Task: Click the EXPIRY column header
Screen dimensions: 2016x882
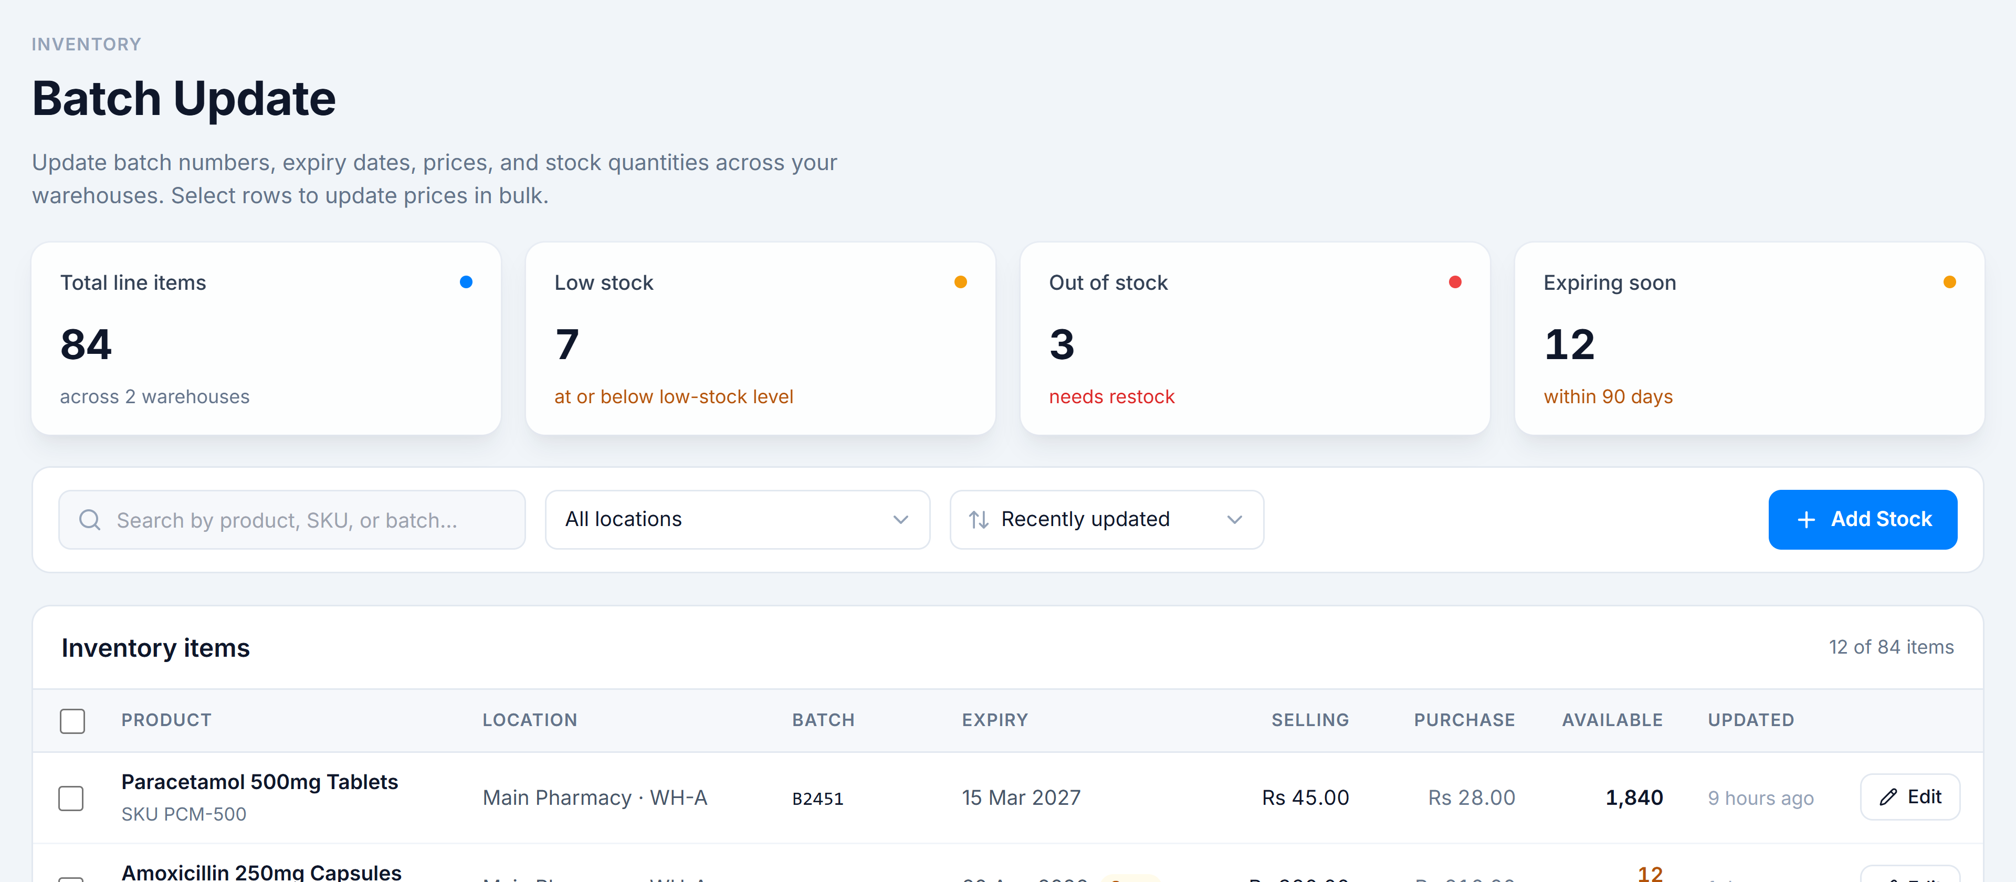Action: tap(995, 720)
